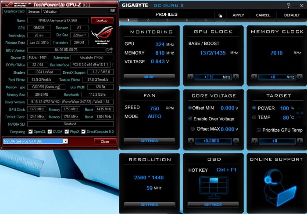The height and width of the screenshot is (214, 307).
Task: Click the 1372/1435 base boost value
Action: click(x=213, y=53)
